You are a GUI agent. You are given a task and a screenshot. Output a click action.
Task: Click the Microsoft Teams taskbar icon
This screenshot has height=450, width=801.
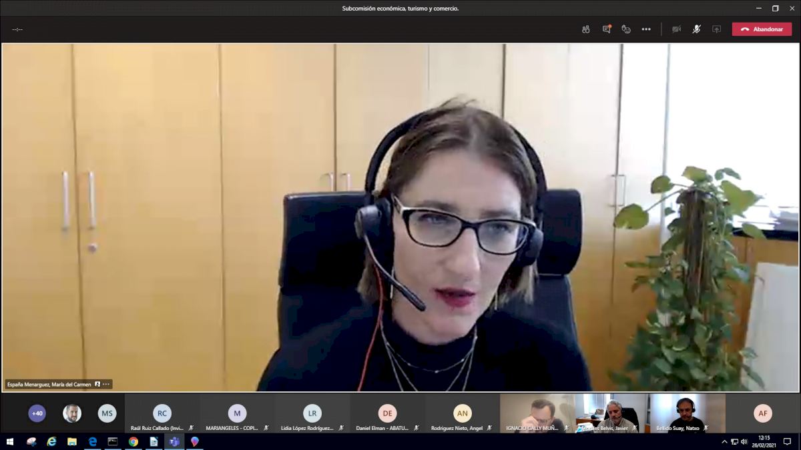point(174,441)
